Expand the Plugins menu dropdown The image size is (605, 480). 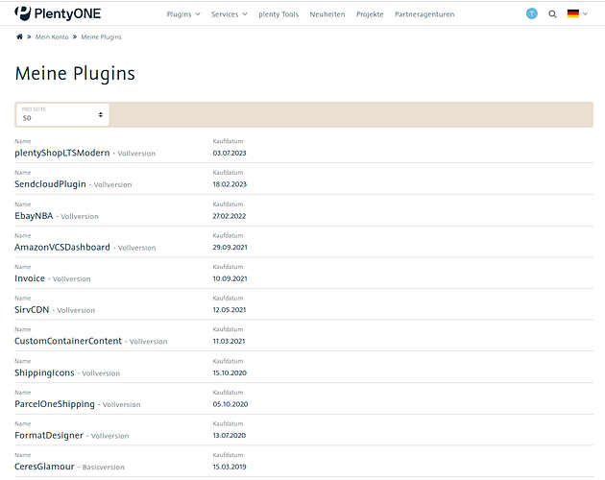(x=183, y=14)
